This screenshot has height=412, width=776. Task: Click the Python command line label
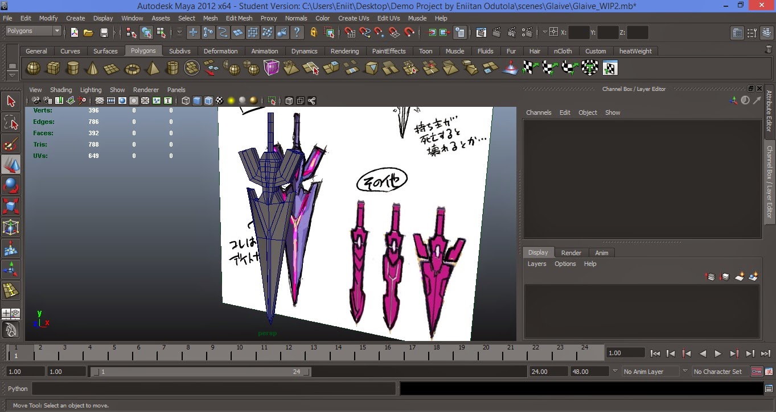point(18,389)
